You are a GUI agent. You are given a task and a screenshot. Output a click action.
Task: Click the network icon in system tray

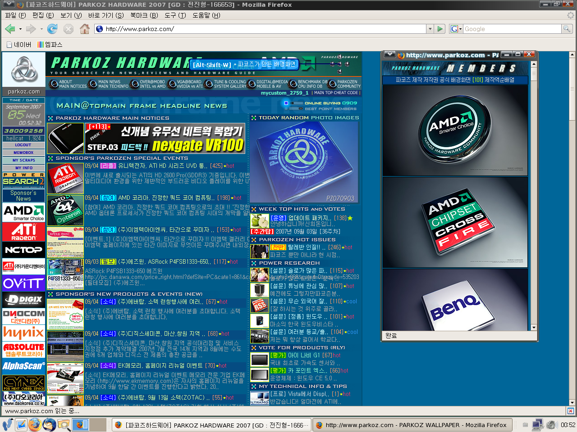click(x=538, y=424)
